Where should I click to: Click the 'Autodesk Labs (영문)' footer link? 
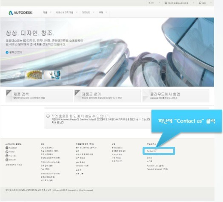(155, 166)
